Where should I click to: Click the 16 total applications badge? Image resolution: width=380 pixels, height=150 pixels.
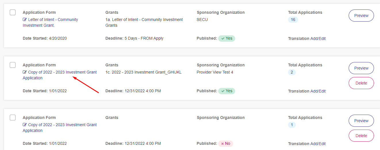[293, 20]
